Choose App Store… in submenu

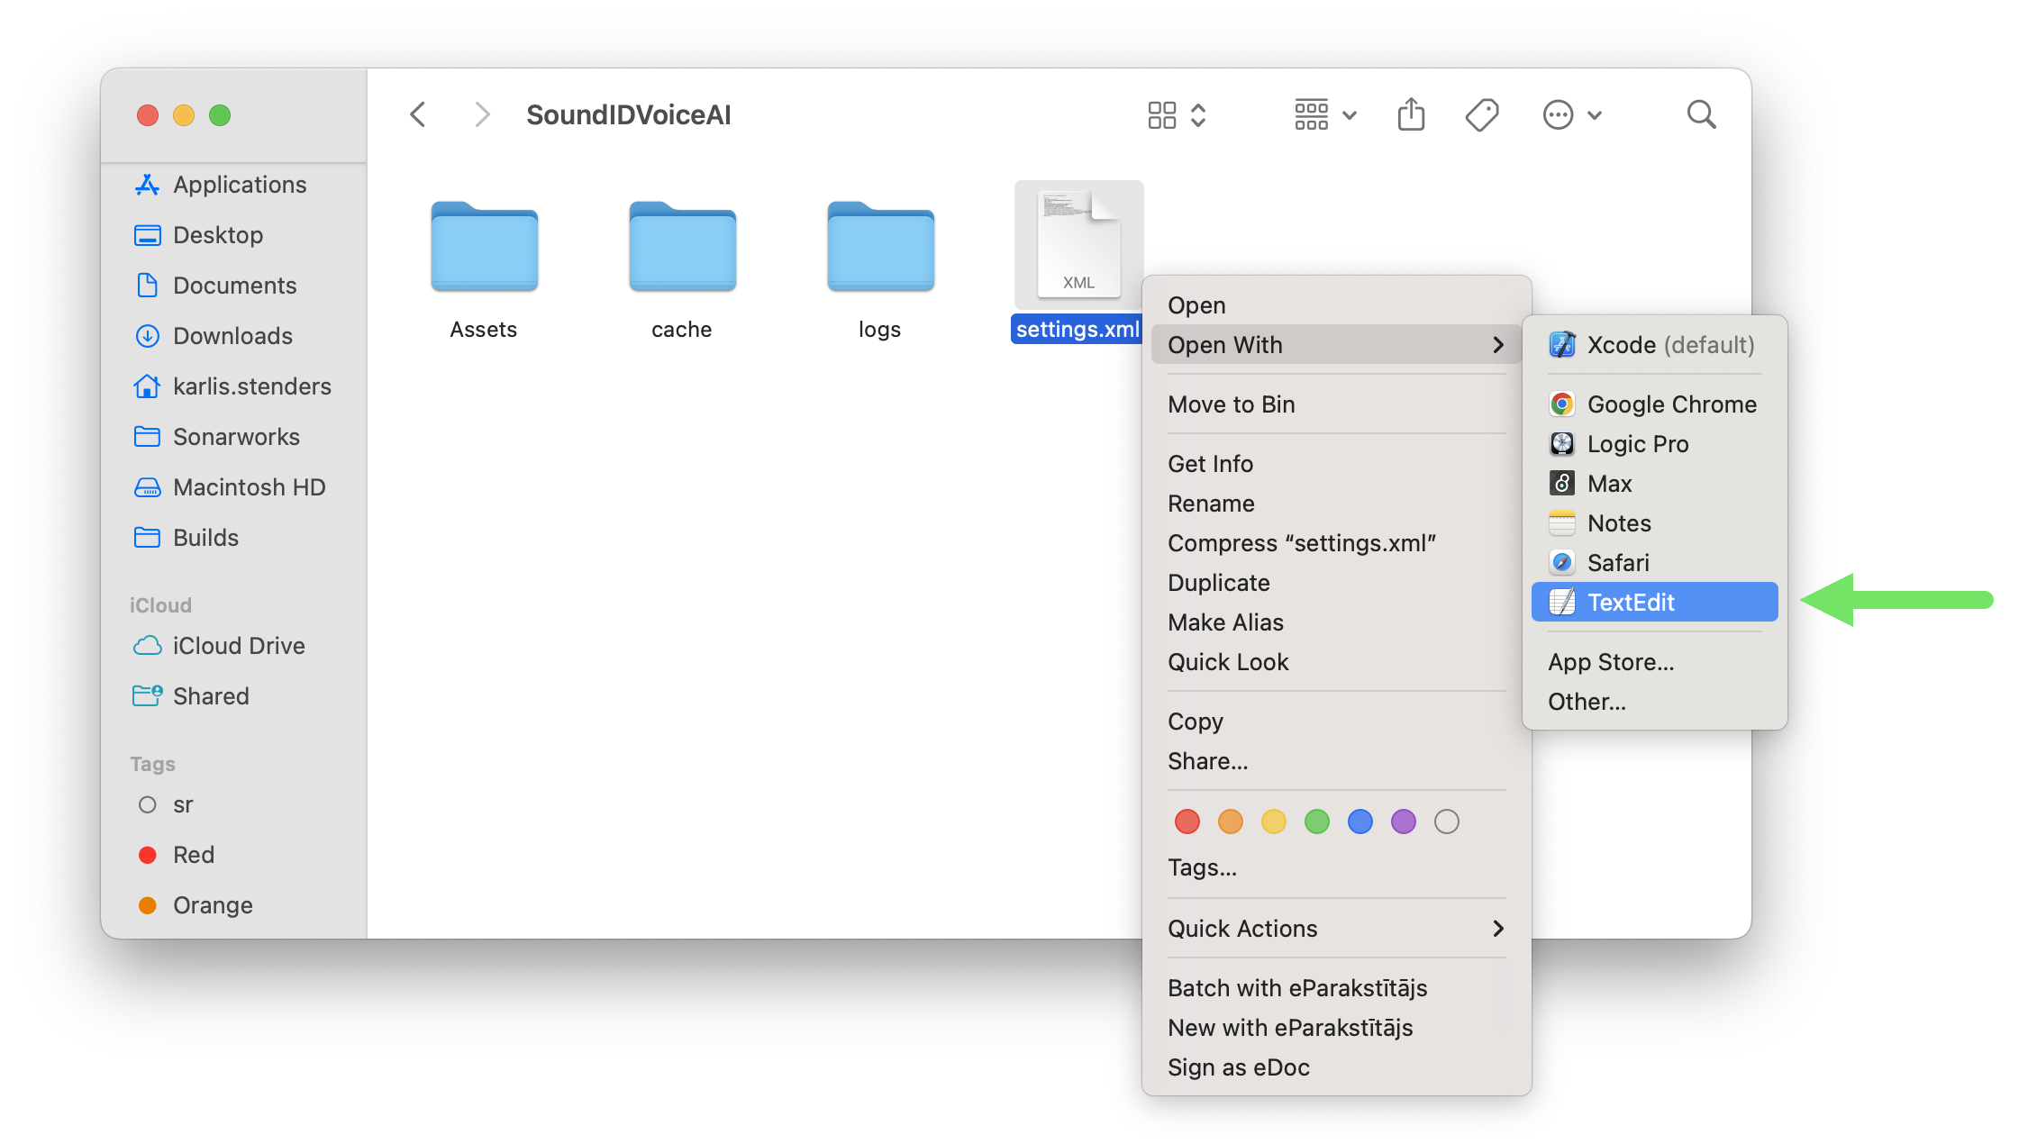[x=1654, y=662]
